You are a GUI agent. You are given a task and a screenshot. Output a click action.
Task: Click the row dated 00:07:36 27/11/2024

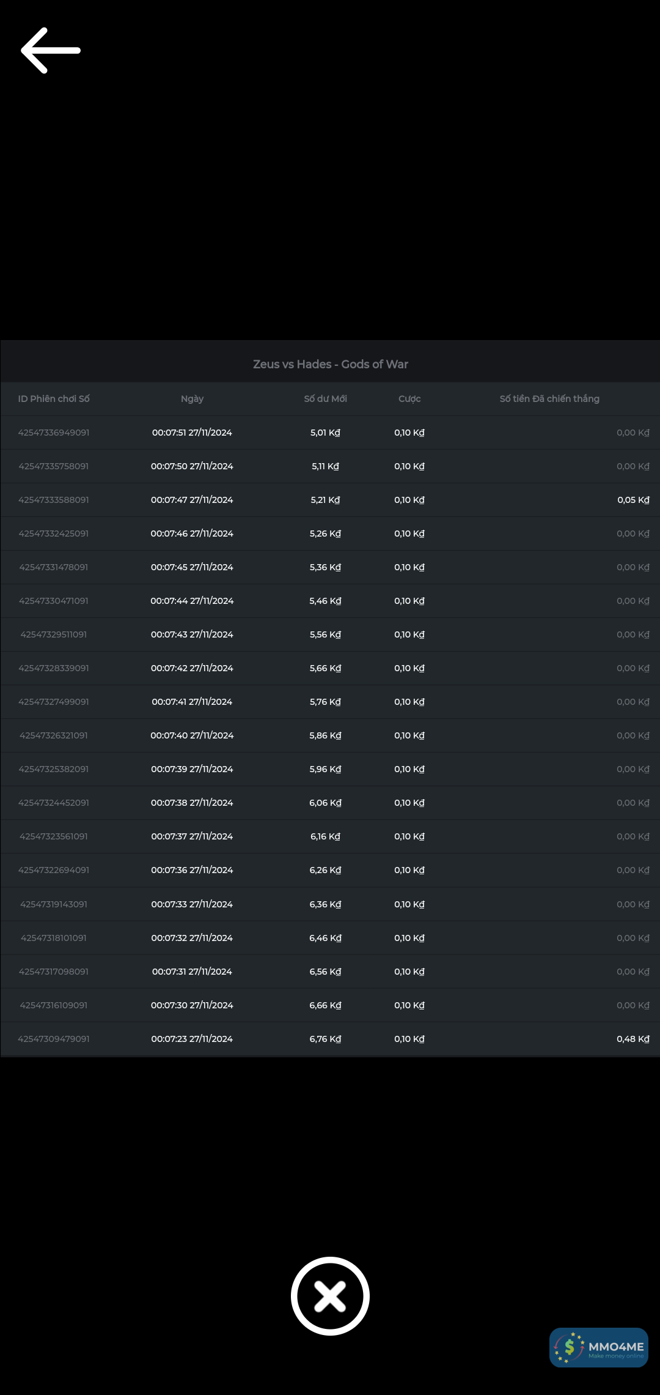[x=192, y=870]
